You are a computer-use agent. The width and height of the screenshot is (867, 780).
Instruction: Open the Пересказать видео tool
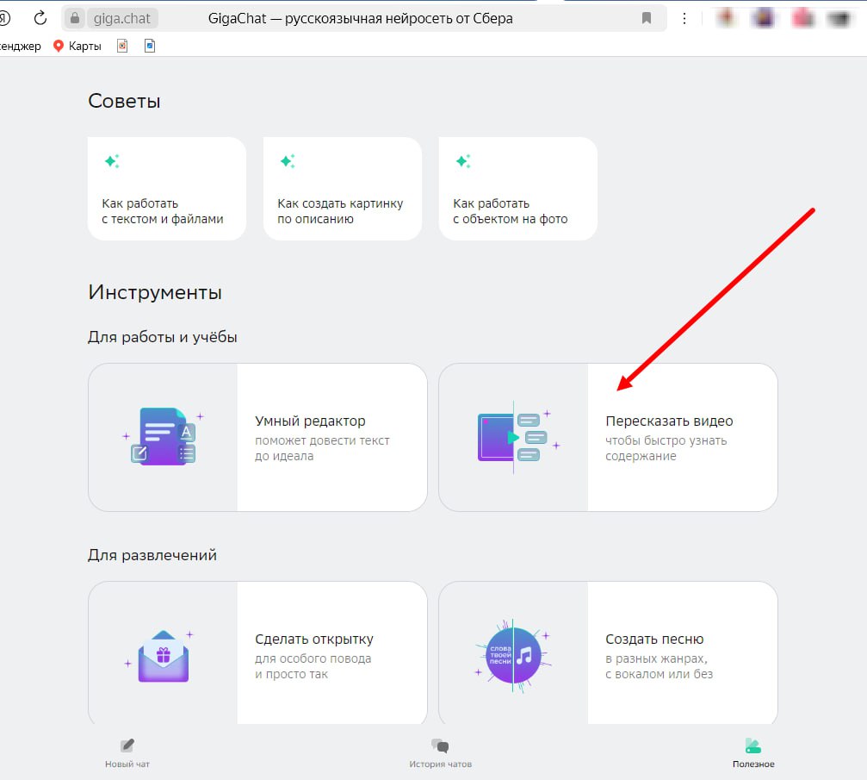[608, 437]
